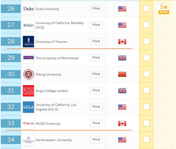Click the Peking University seal logo
This screenshot has height=149, width=176.
pyautogui.click(x=28, y=74)
